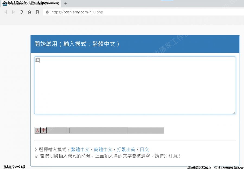Click the 開始試用 panel header
Viewport: 244px width, 169px height.
[135, 44]
